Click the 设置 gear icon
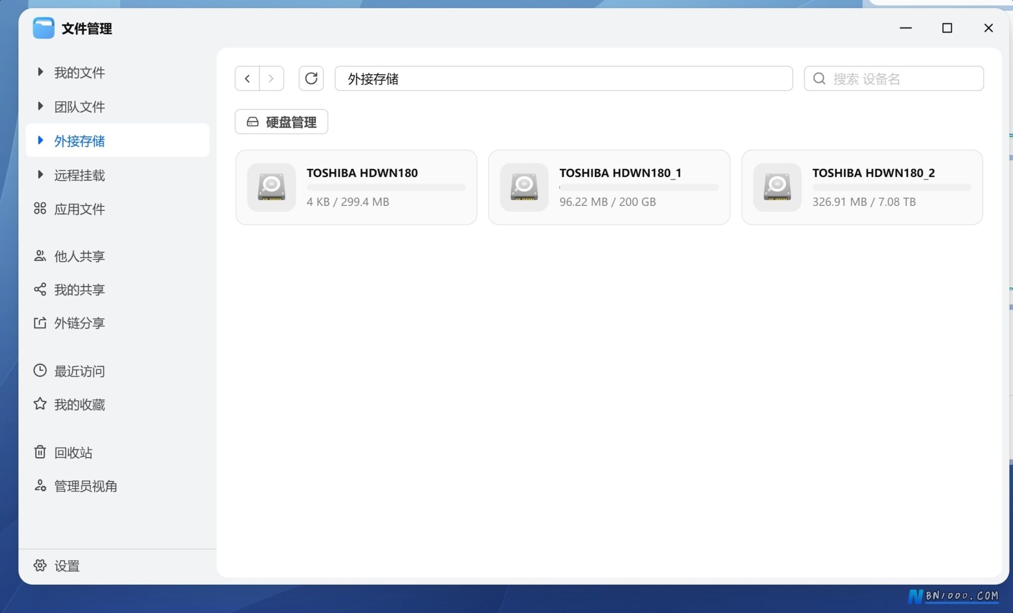This screenshot has height=613, width=1013. coord(40,566)
